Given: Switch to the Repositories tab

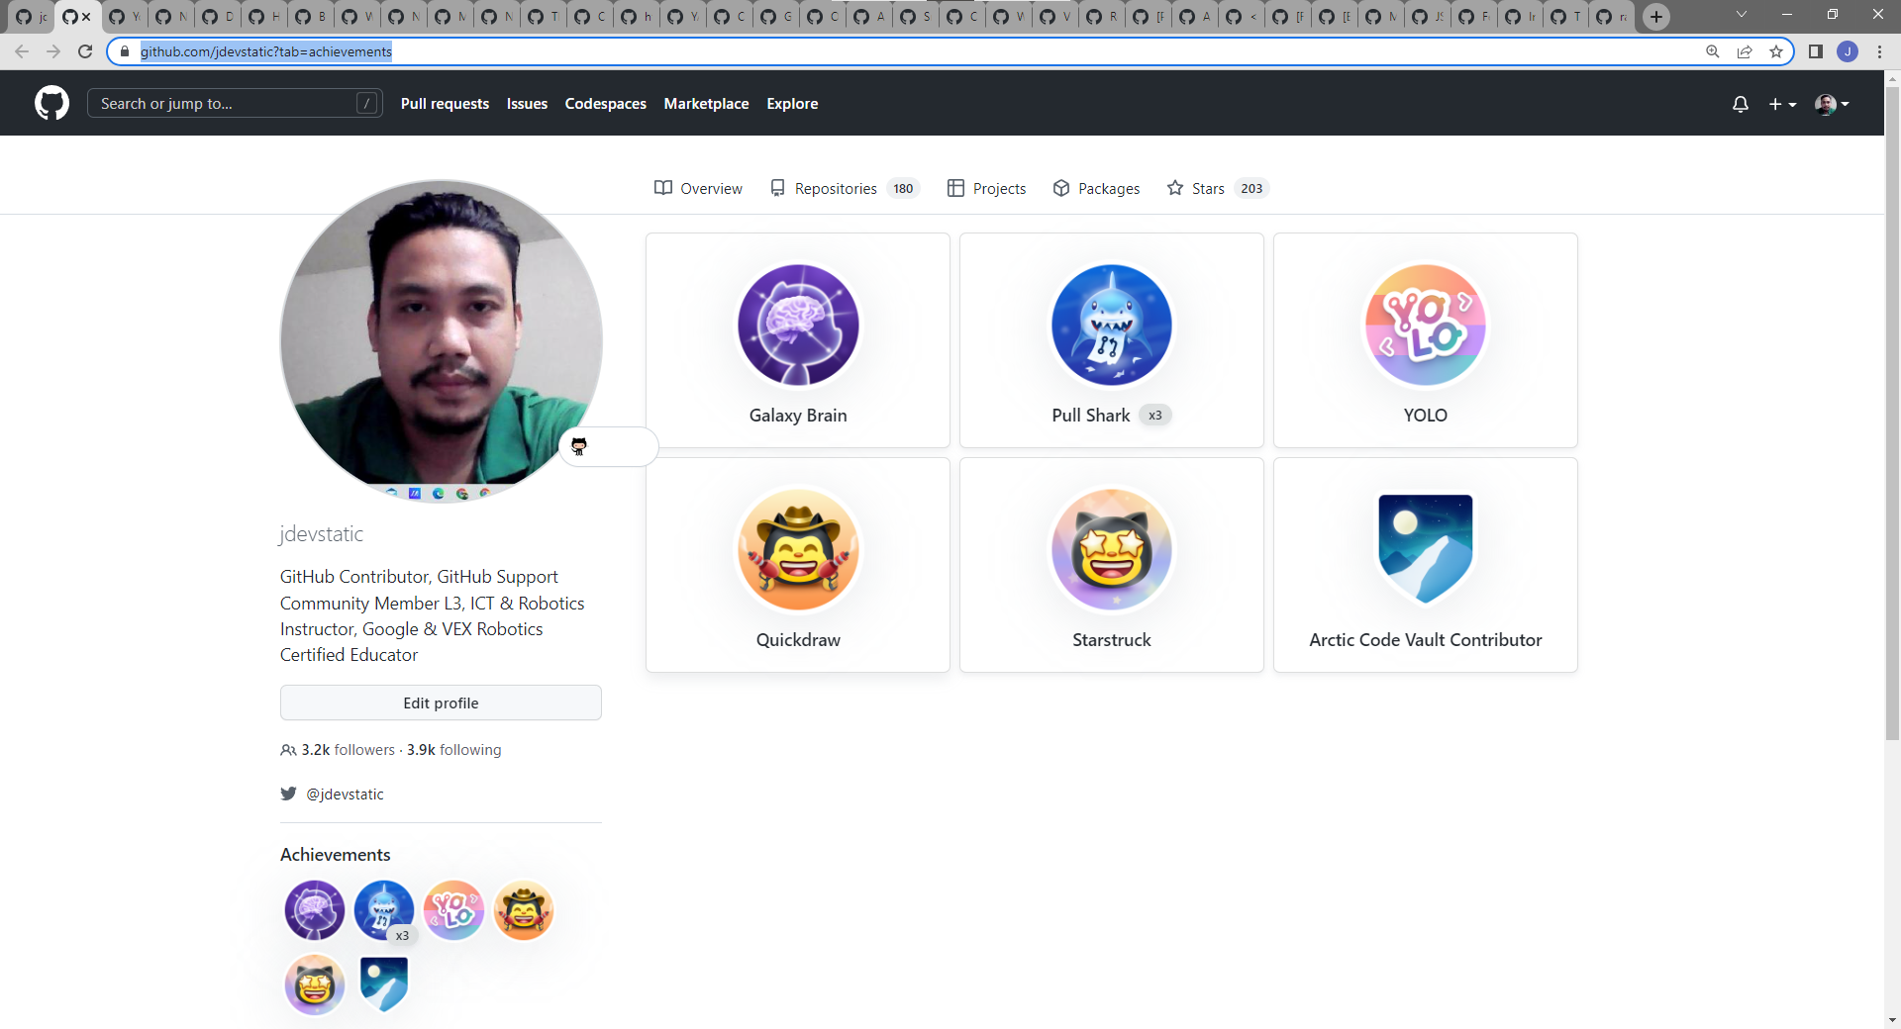Looking at the screenshot, I should pyautogui.click(x=845, y=188).
